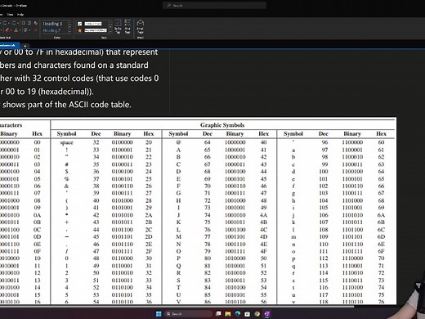Open paragraph alignment options
This screenshot has width=425, height=319.
26,30
